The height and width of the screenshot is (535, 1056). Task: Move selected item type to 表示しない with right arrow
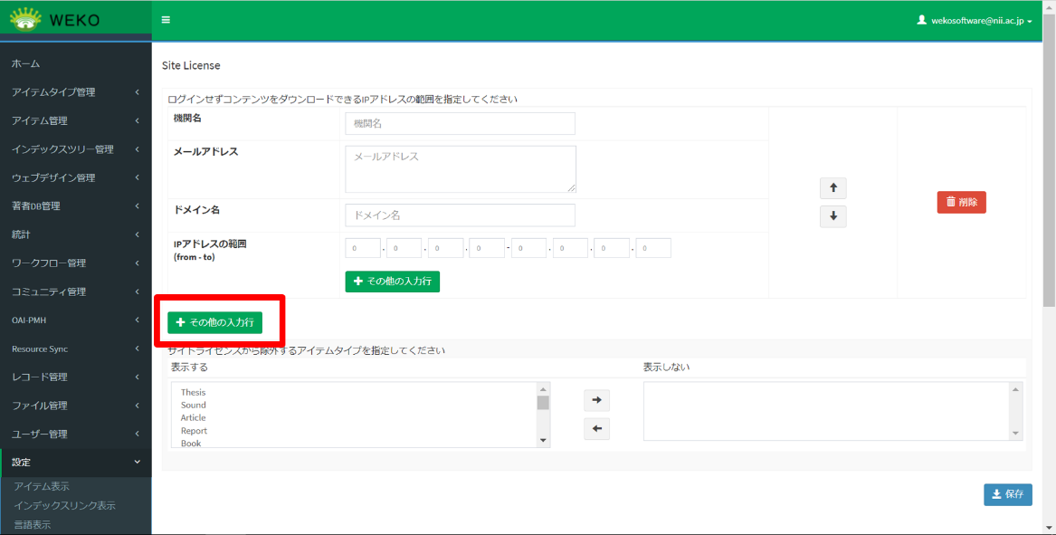(x=596, y=399)
